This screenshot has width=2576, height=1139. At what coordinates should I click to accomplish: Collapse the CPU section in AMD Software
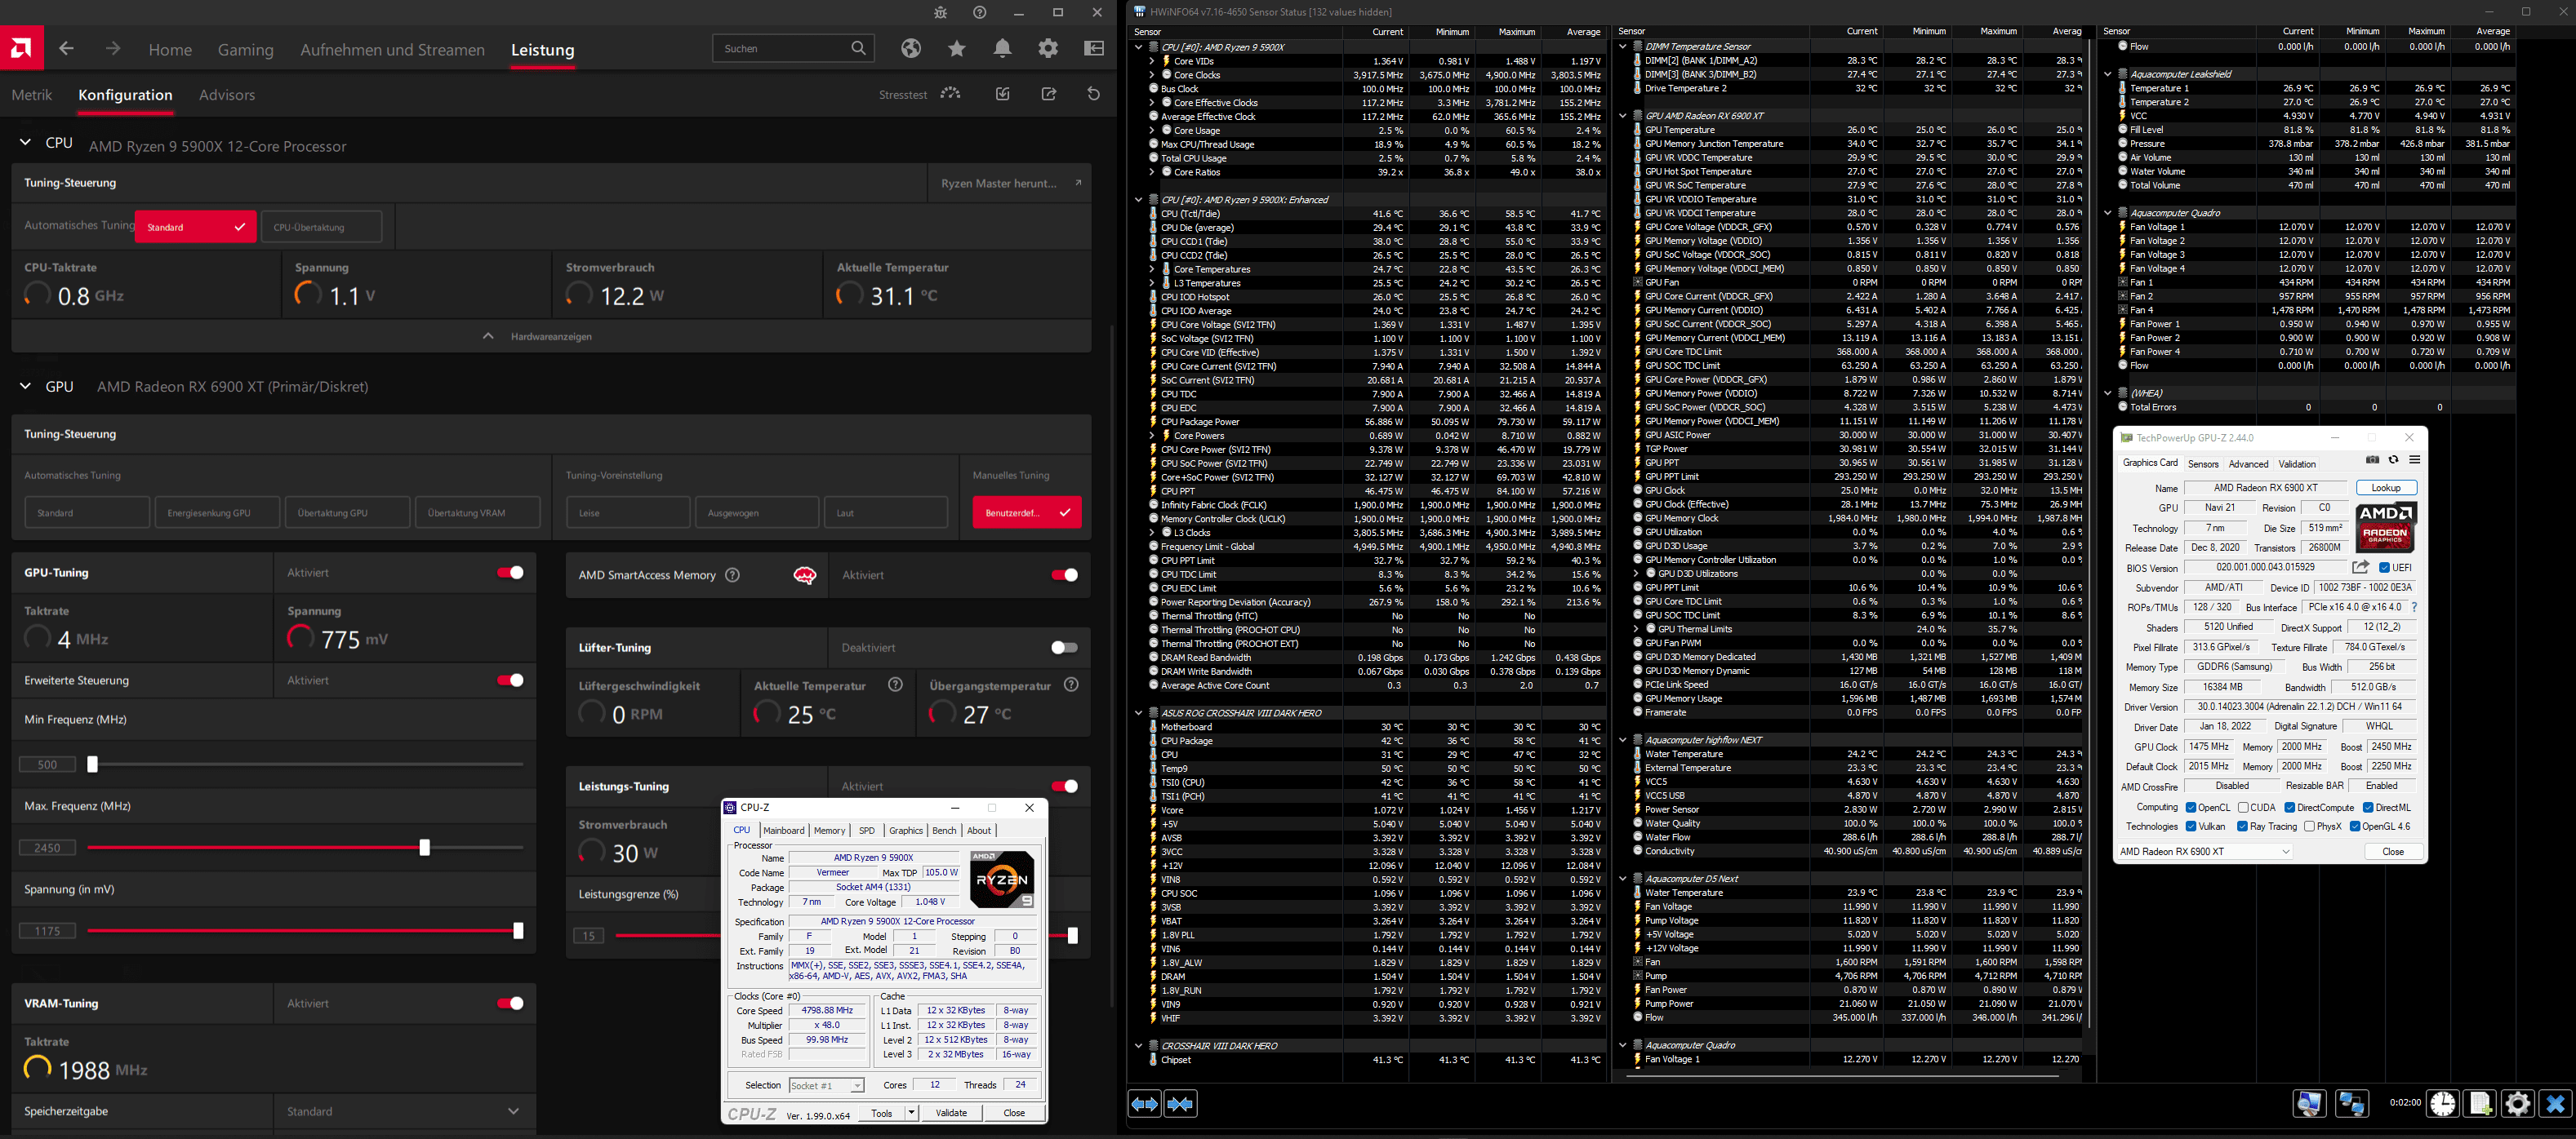coord(25,143)
